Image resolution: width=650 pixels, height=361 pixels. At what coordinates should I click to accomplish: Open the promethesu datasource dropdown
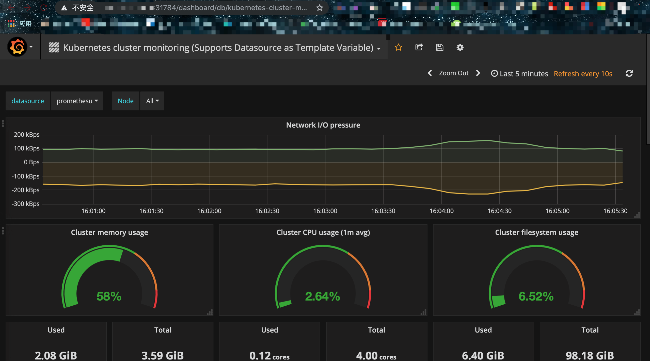[x=77, y=101]
